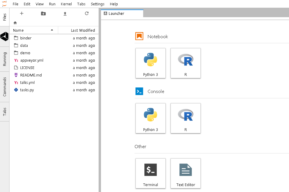
Task: Click the upload files icon
Action: click(x=65, y=14)
